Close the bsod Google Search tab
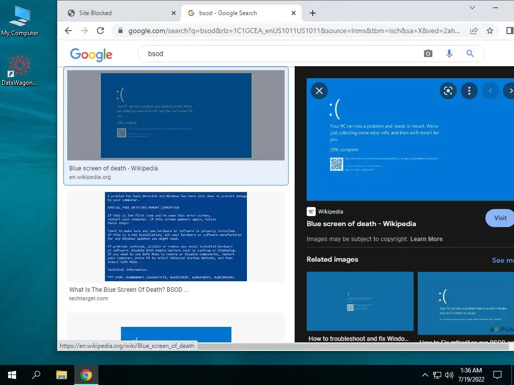Image resolution: width=514 pixels, height=385 pixels. pyautogui.click(x=294, y=13)
